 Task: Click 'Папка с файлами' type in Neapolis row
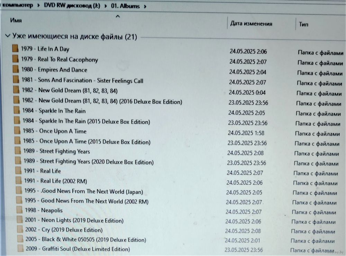314,212
